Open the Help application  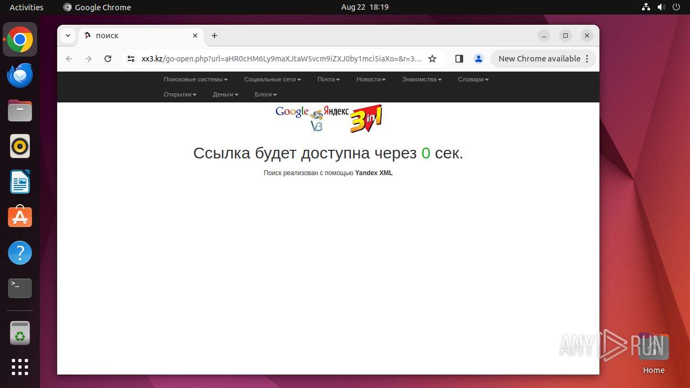tap(20, 253)
